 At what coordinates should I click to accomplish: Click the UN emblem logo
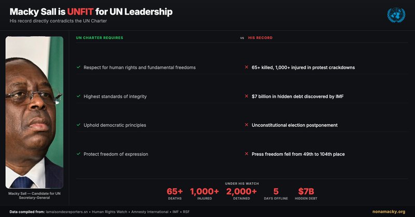(396, 15)
